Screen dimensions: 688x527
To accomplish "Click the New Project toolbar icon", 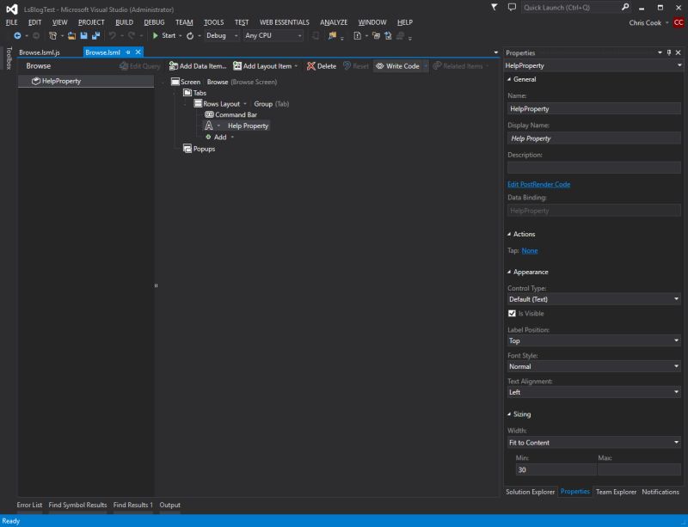I will (52, 35).
